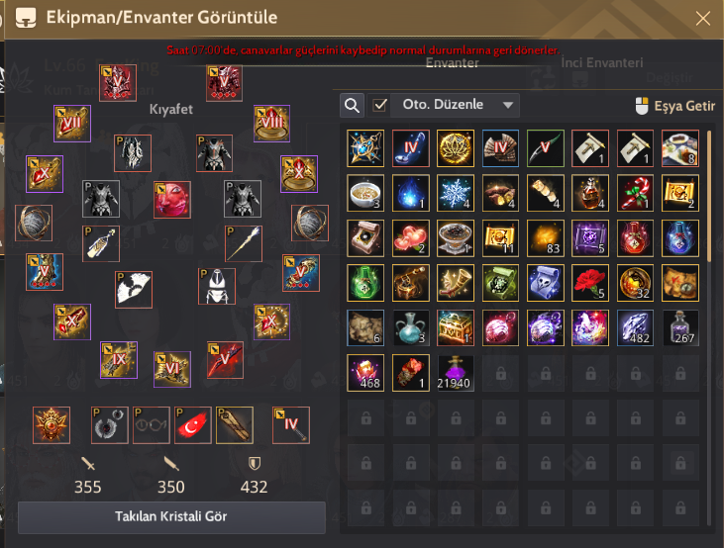Open the Oto. Düzenle combo box

455,105
